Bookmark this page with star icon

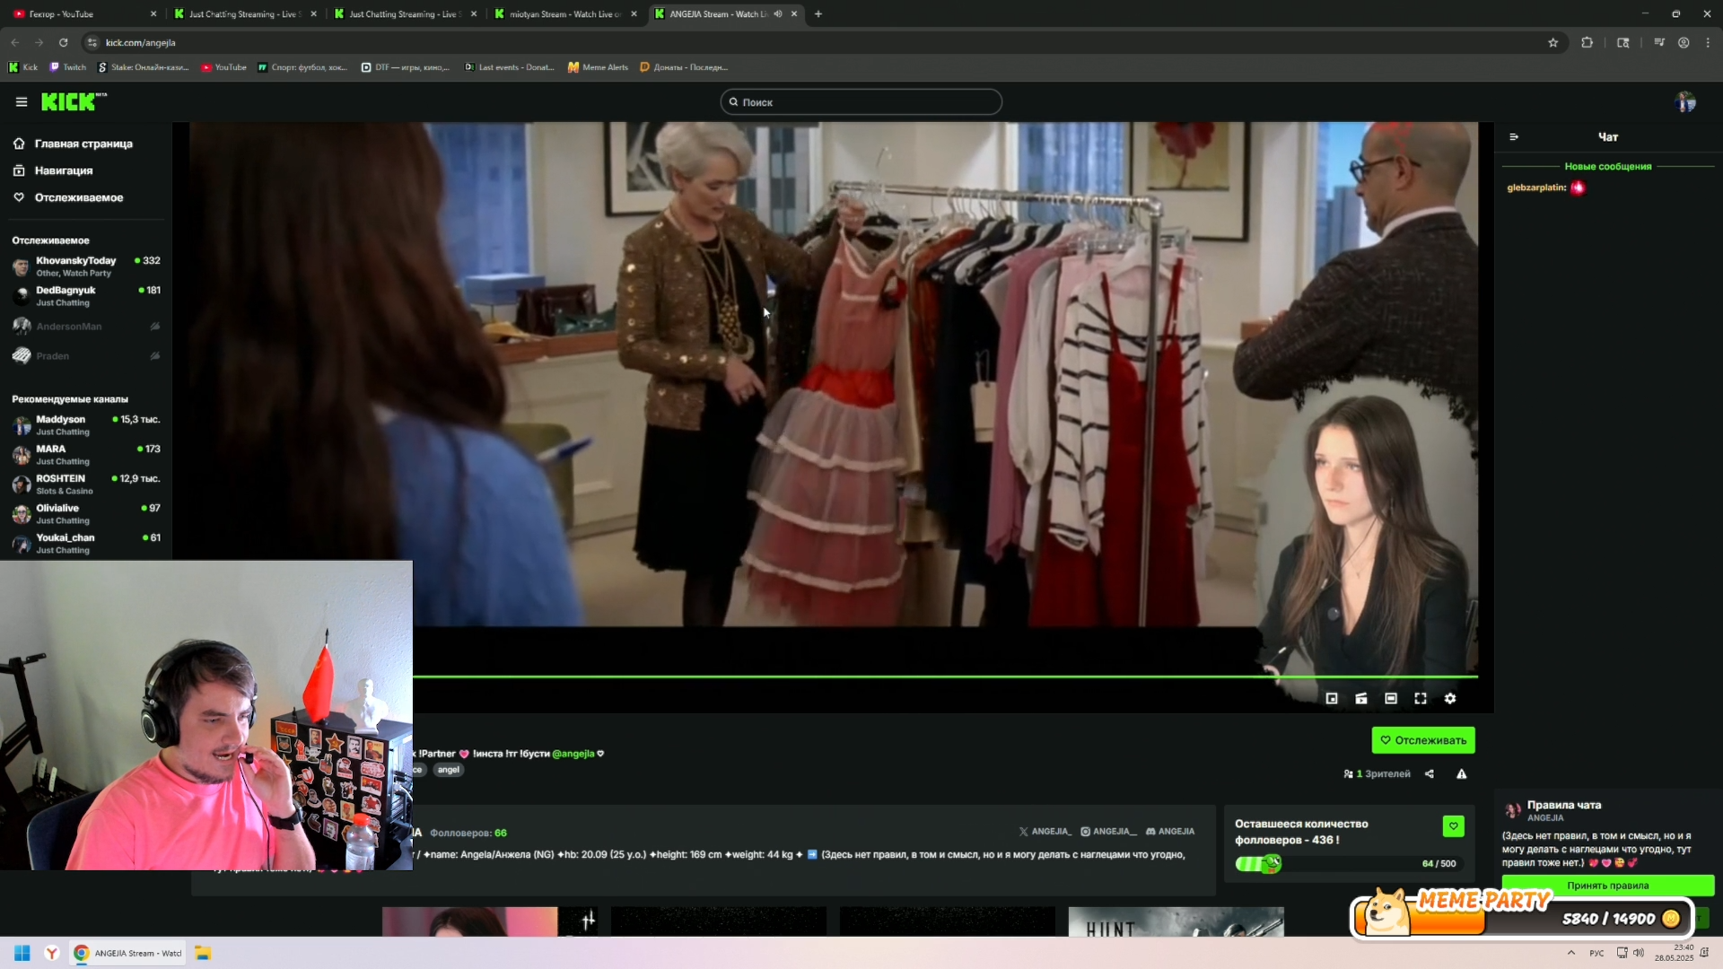[1552, 42]
